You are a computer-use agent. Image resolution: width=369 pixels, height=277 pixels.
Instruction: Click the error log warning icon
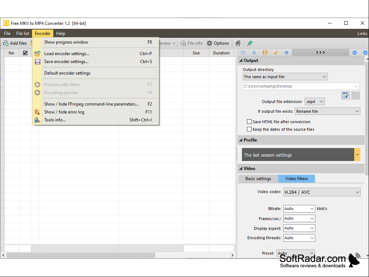(37, 112)
